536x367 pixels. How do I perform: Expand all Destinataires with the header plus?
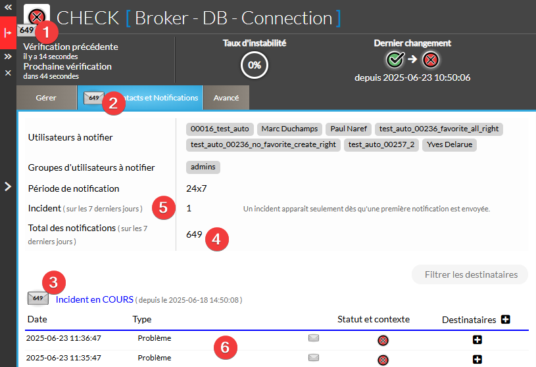[x=506, y=320]
